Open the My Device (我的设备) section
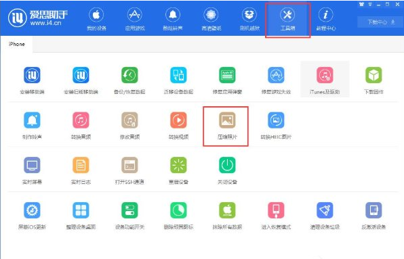The image size is (404, 259). [x=96, y=19]
